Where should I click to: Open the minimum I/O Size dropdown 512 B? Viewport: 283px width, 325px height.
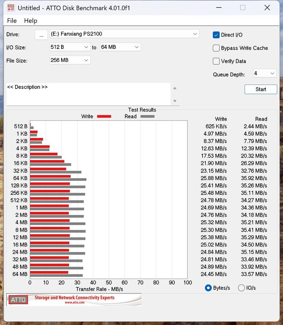[x=70, y=47]
